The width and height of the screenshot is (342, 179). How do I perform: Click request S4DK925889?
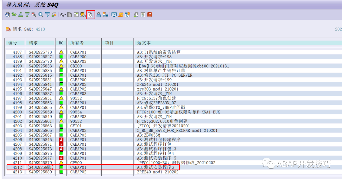(40, 172)
